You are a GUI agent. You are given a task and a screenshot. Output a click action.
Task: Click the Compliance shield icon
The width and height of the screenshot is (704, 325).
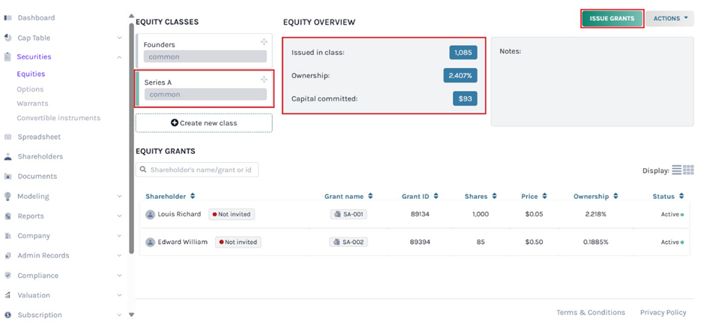tap(7, 275)
